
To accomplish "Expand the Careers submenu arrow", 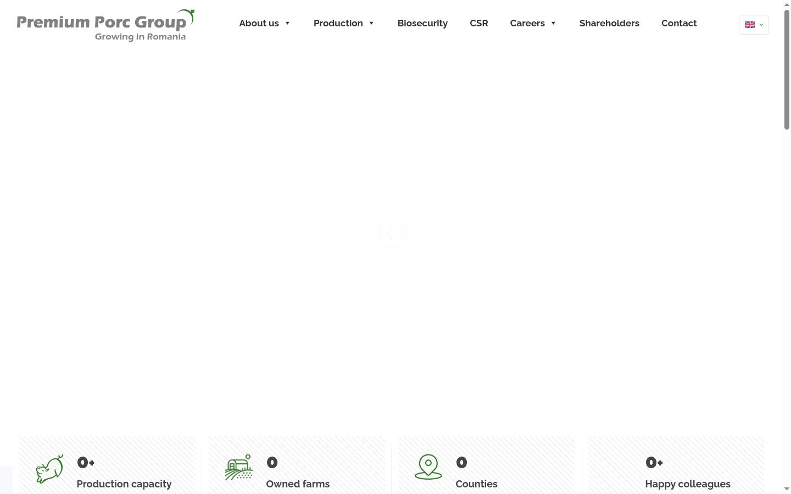I will pos(553,23).
